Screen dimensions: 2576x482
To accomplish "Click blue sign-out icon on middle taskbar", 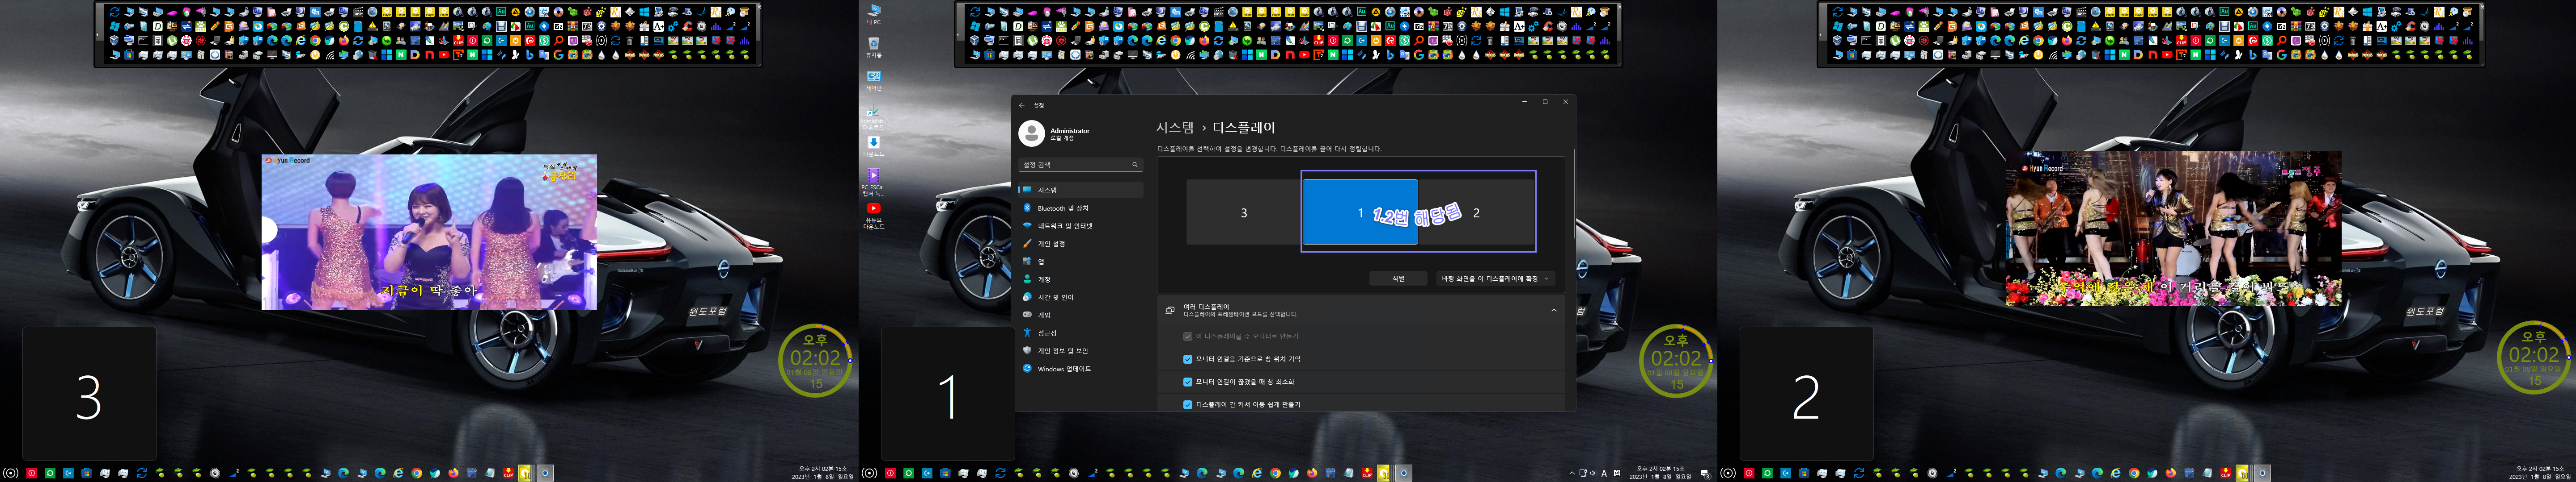I will pyautogui.click(x=927, y=473).
